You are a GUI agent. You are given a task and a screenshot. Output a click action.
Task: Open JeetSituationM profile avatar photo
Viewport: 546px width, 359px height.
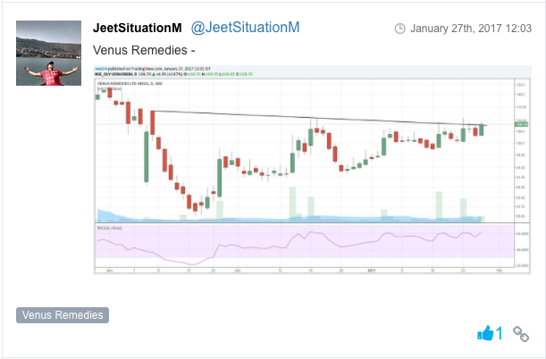coord(49,53)
